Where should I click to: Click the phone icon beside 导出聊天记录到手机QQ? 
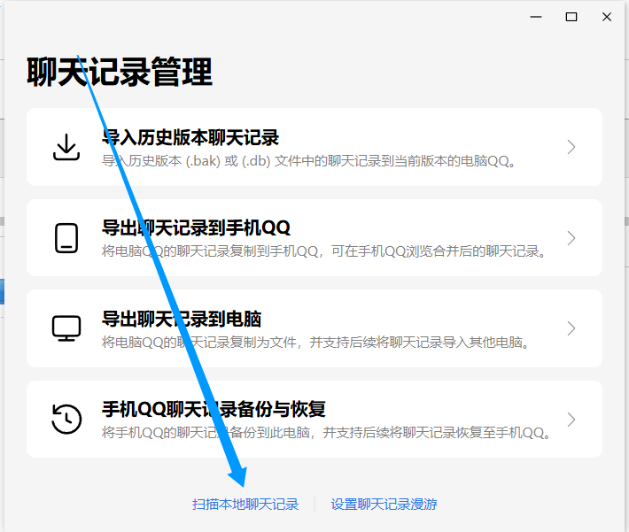coord(66,238)
